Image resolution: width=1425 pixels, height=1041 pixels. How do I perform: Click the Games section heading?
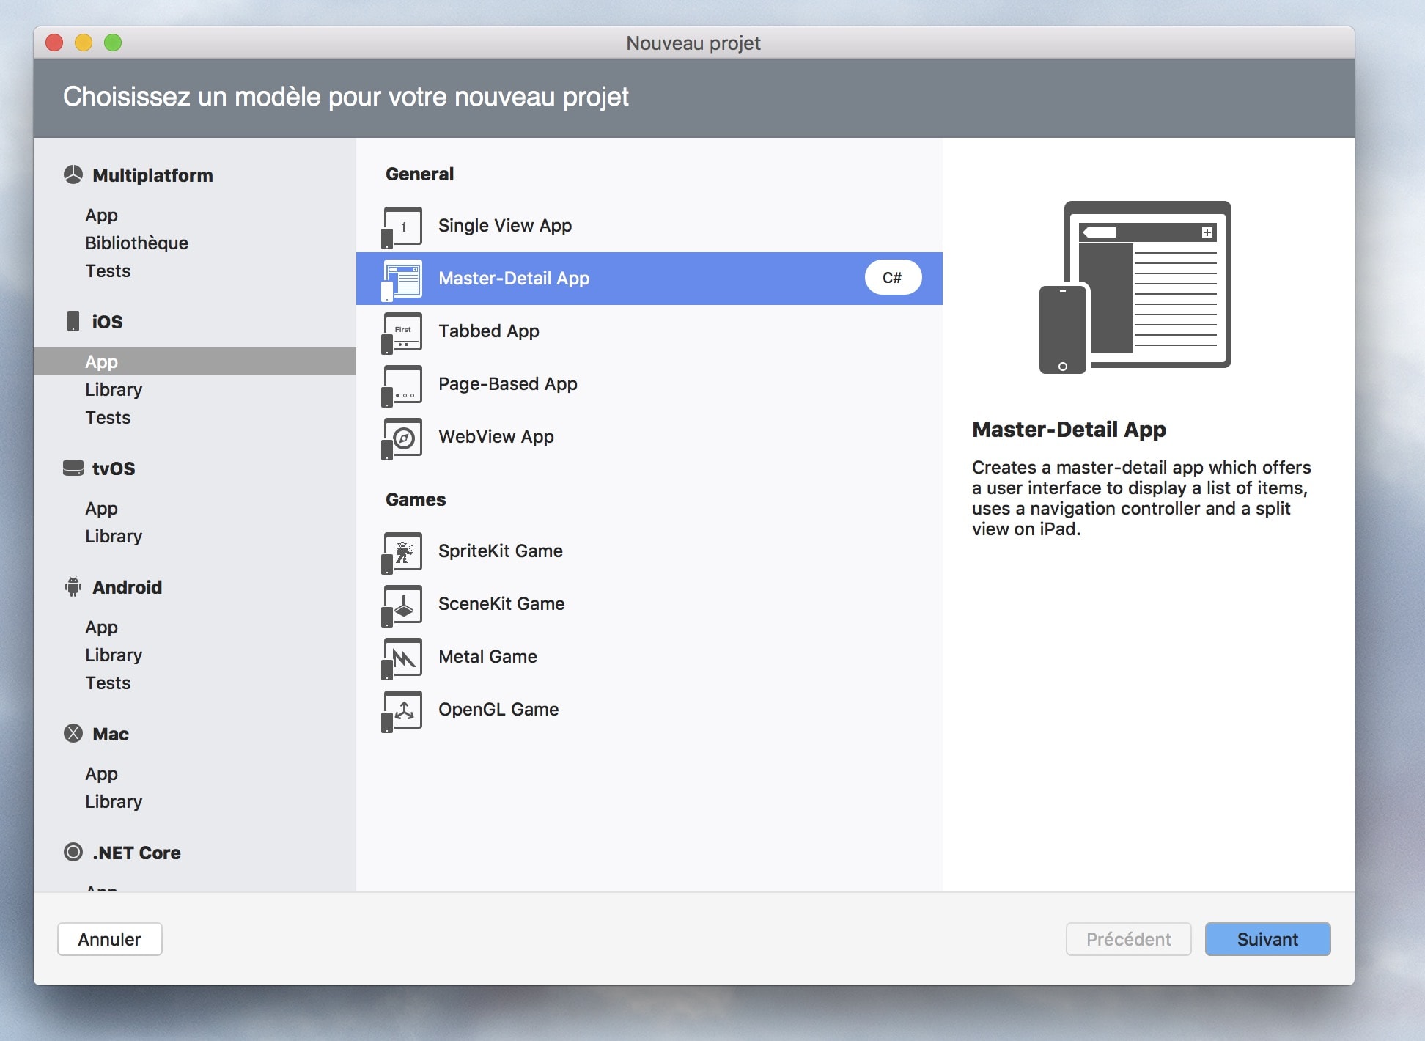point(416,499)
